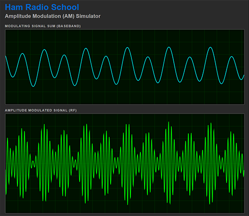The image size is (249, 216).
Task: Click the "(BASEBAND)" text in the upper label
Action: pos(69,26)
